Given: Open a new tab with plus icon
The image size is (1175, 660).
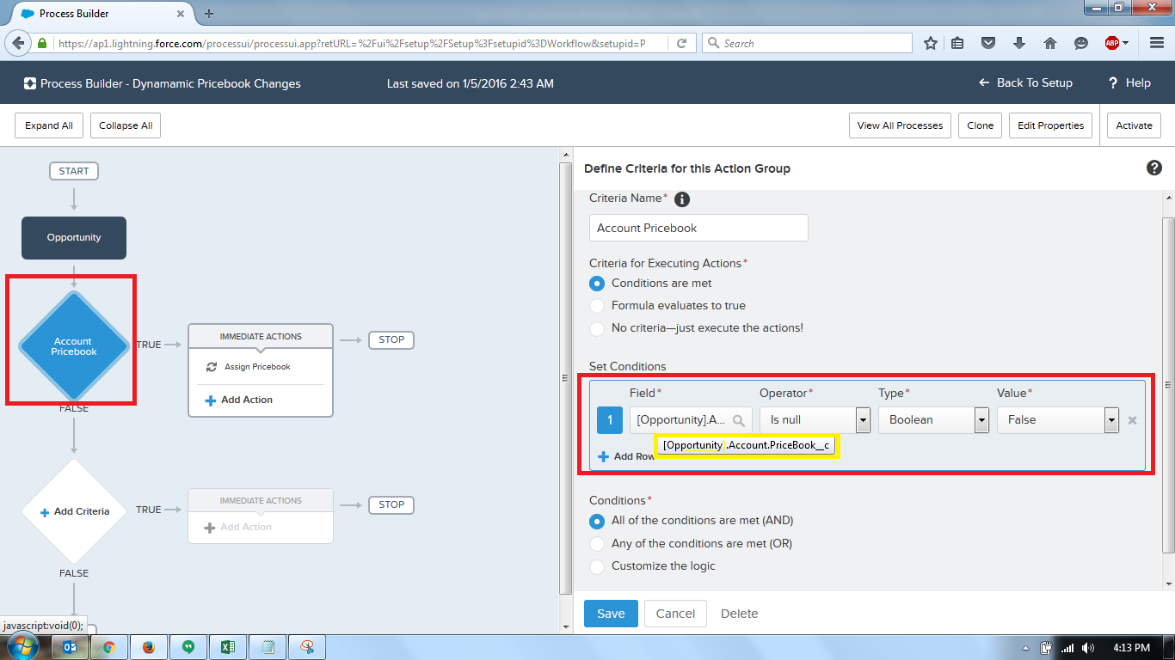Looking at the screenshot, I should point(209,13).
